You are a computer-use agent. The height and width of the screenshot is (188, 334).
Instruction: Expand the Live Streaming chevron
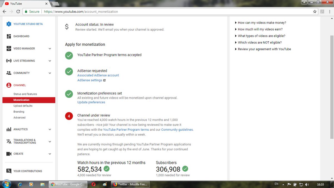50,61
